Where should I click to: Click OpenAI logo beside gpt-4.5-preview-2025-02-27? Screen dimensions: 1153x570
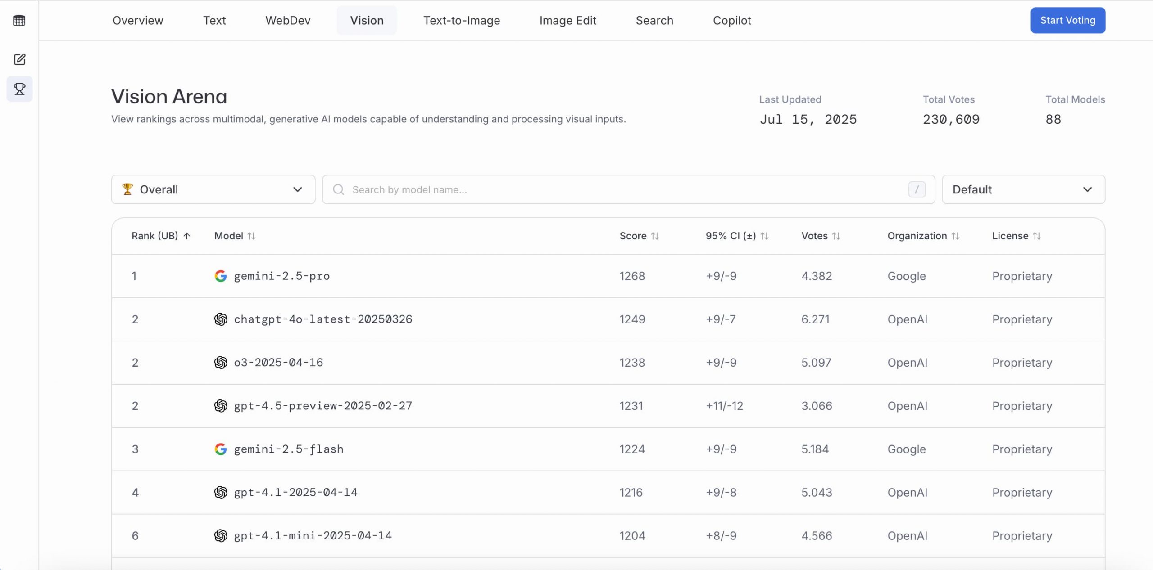coord(220,406)
